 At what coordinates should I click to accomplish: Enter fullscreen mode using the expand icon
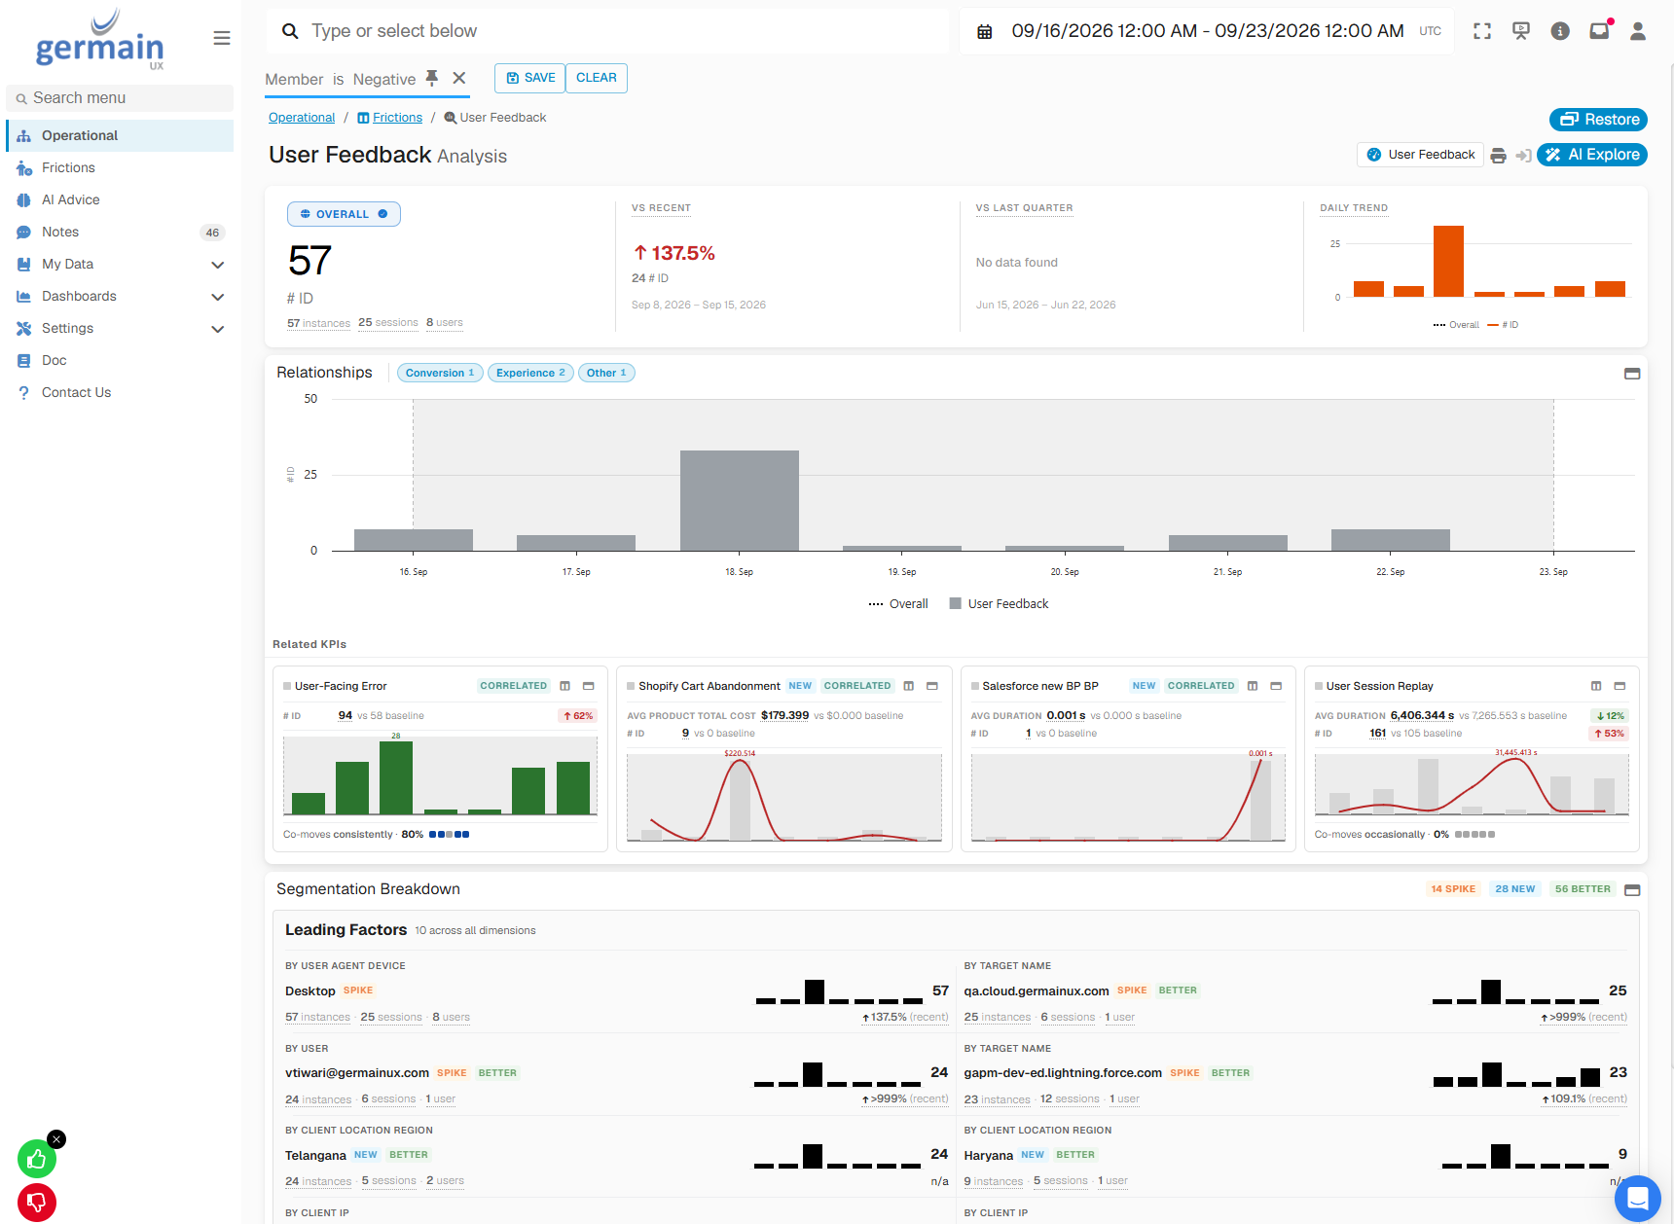[x=1482, y=31]
